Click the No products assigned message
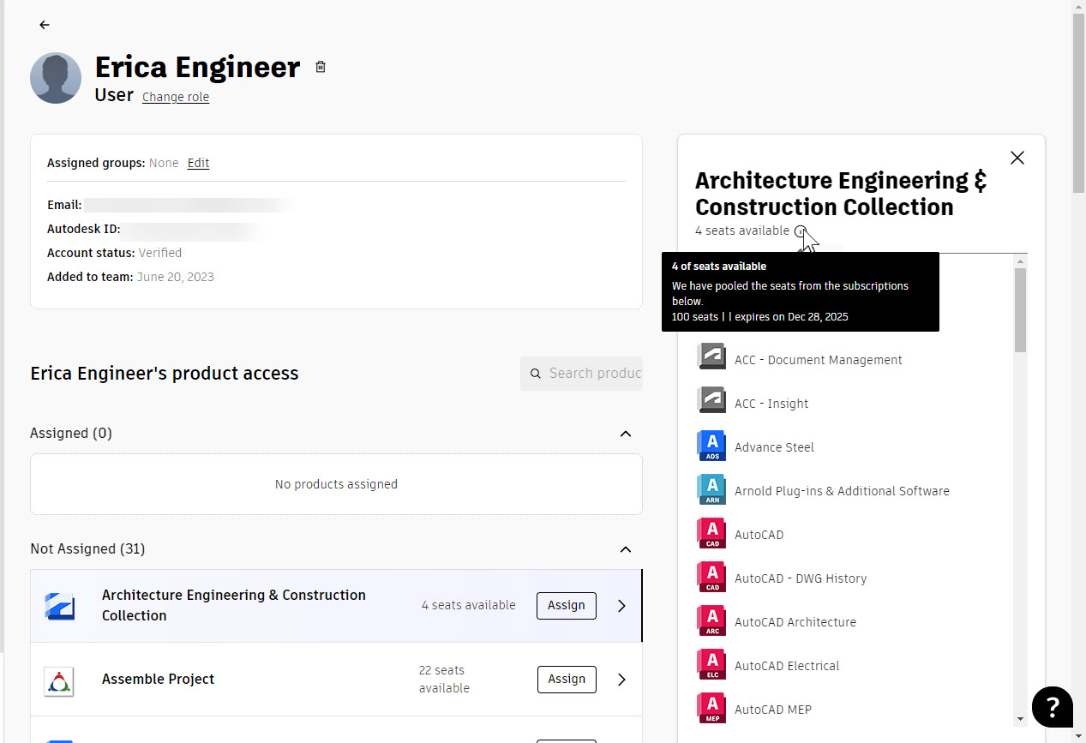This screenshot has width=1086, height=743. click(336, 484)
